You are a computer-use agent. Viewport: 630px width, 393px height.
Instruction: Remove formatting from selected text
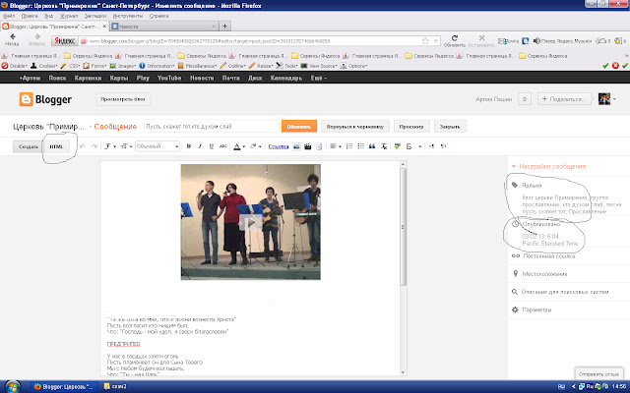(384, 146)
